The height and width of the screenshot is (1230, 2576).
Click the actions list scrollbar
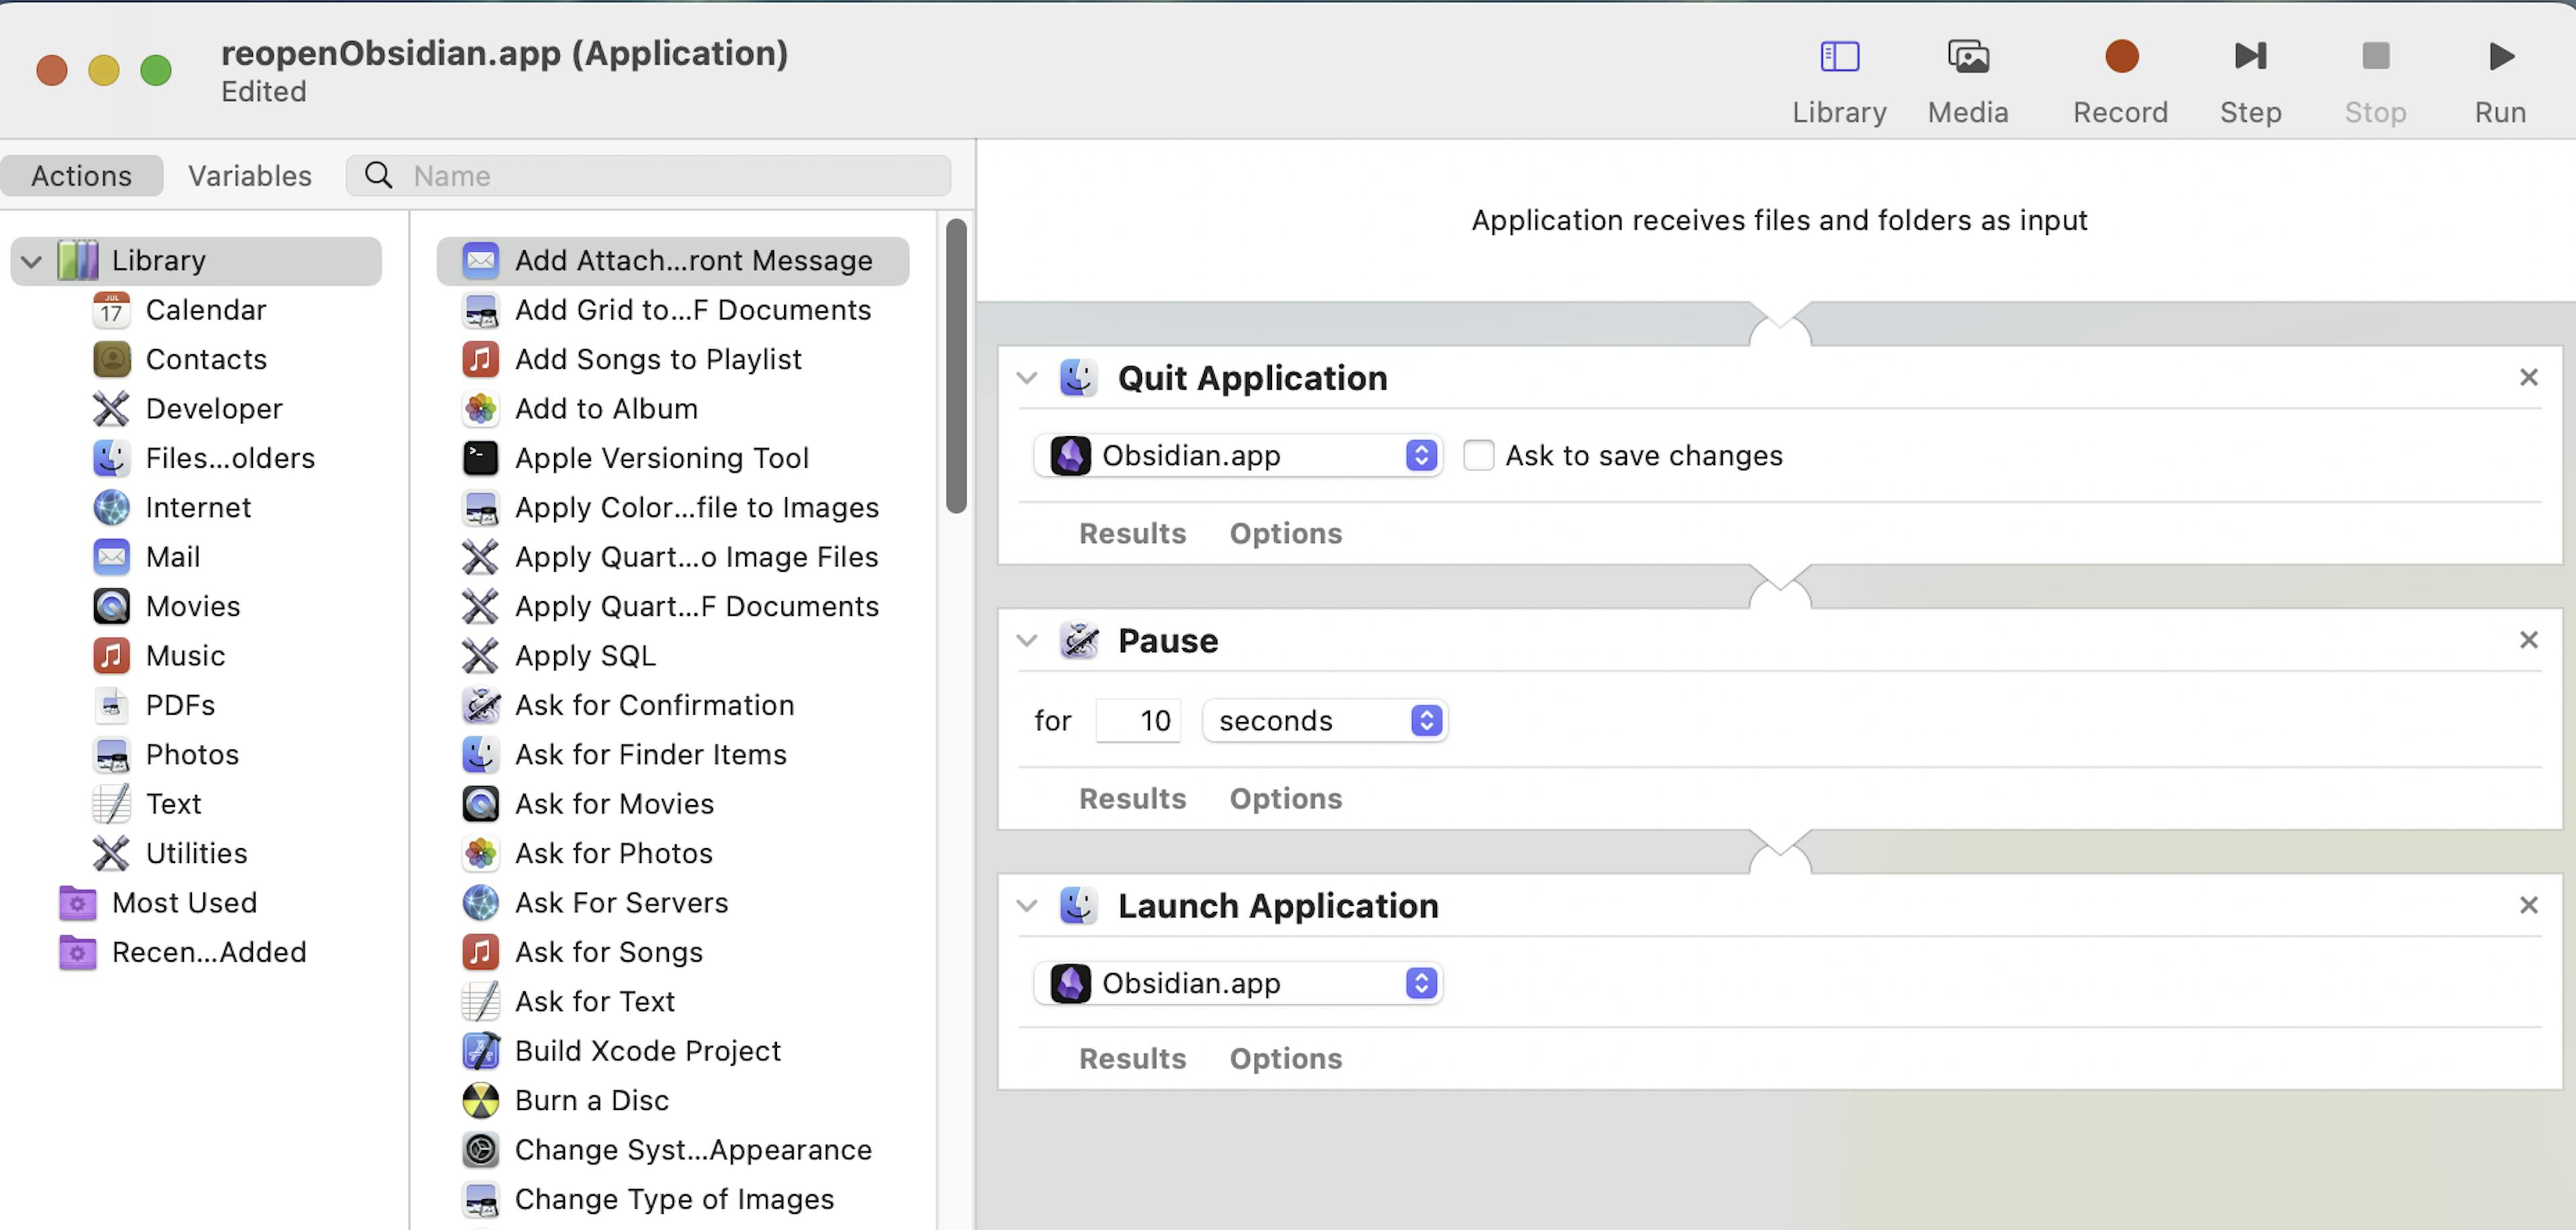pos(956,365)
